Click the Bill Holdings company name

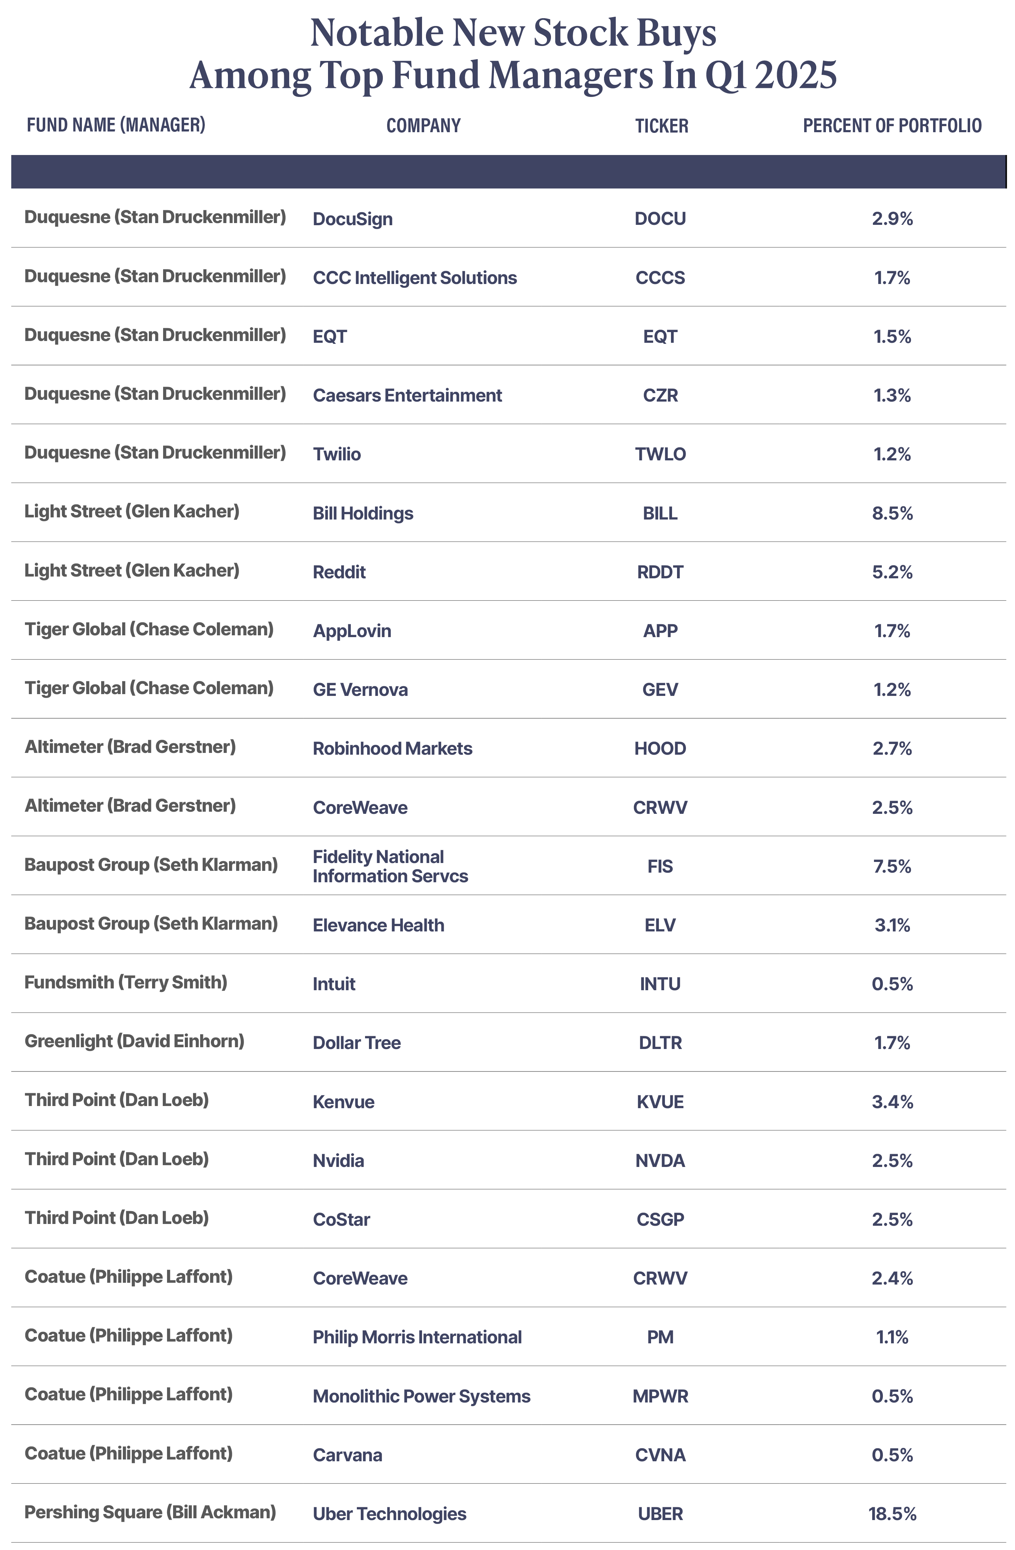(363, 513)
